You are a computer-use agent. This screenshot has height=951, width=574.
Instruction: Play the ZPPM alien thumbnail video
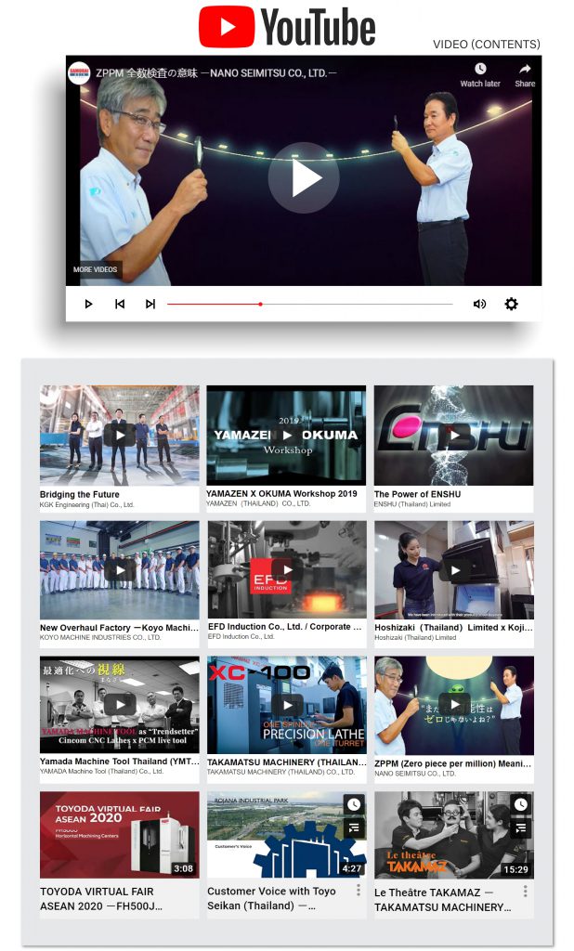[454, 704]
